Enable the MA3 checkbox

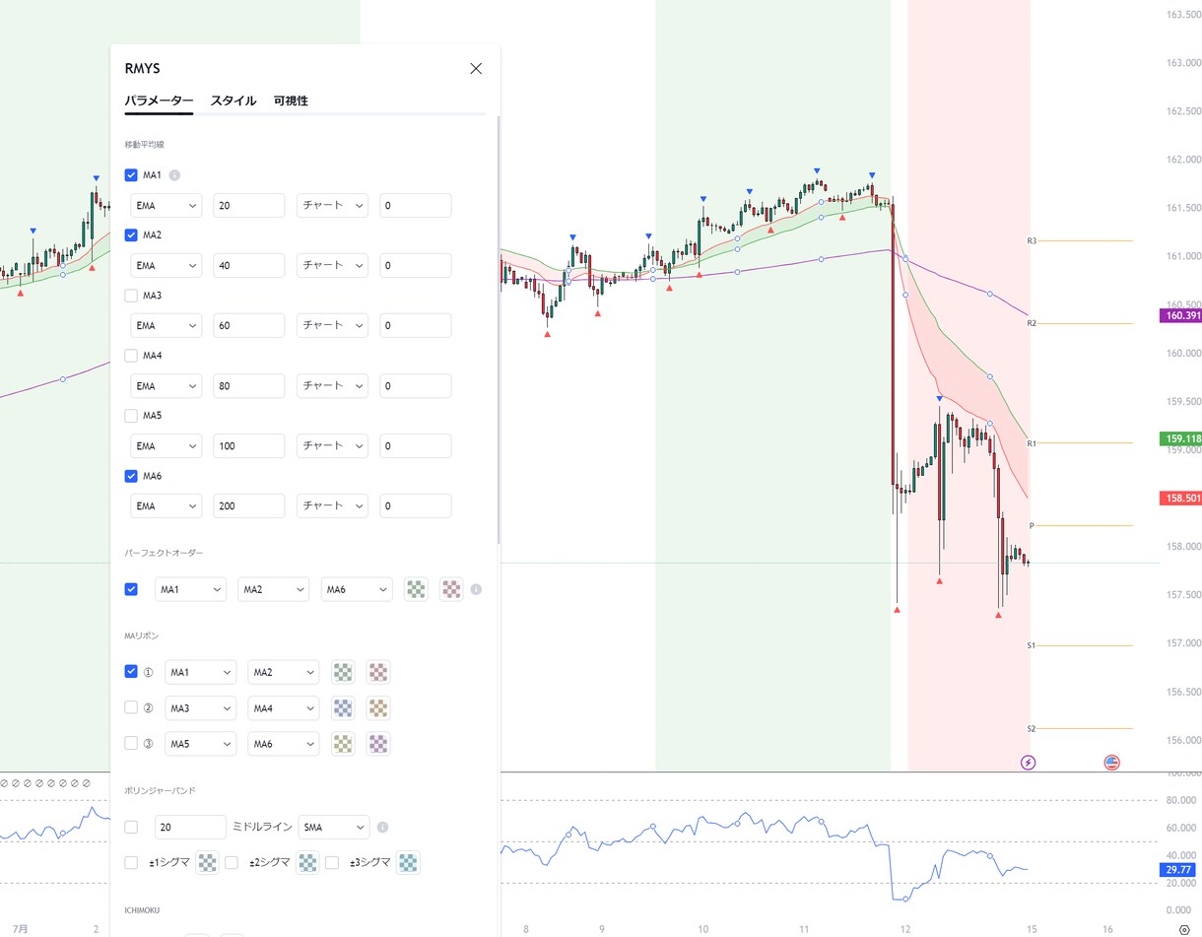(x=131, y=295)
